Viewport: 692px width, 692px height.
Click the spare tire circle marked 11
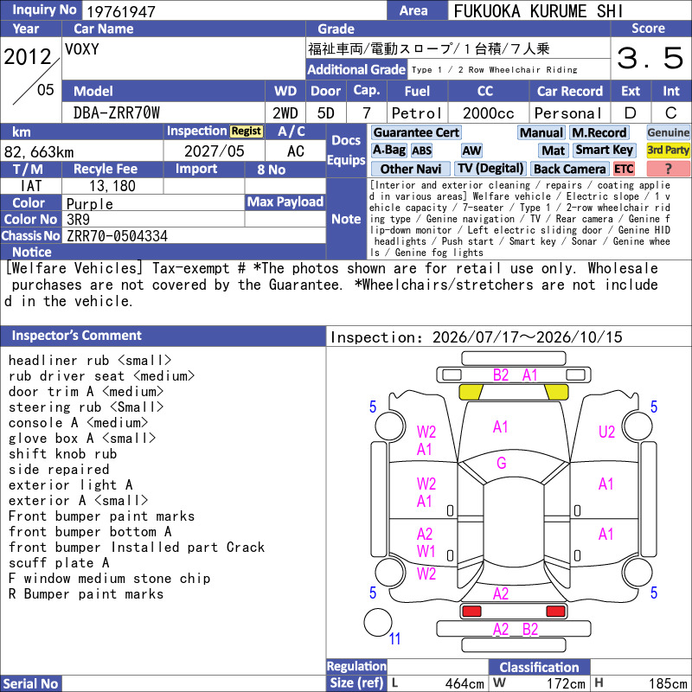pos(378,622)
